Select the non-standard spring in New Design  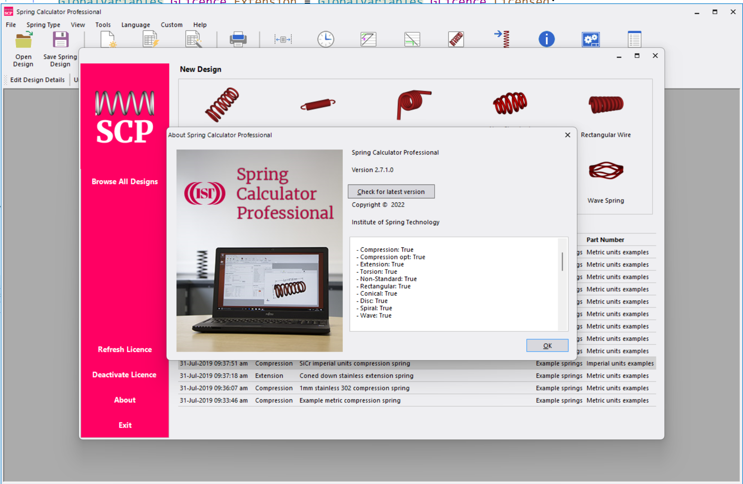[x=510, y=103]
